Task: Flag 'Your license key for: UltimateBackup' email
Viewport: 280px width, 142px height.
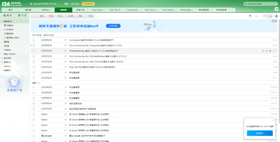Action: point(66,56)
